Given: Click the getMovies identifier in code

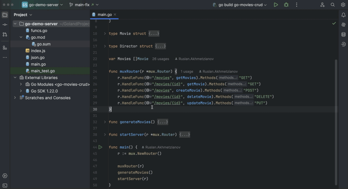Looking at the screenshot, I should [x=186, y=78].
